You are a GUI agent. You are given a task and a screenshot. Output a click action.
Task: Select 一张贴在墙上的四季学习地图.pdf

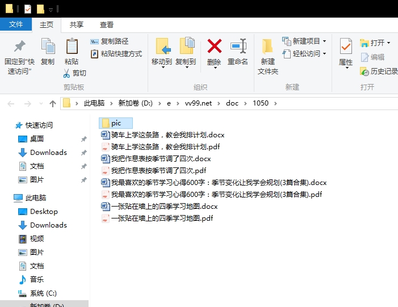[x=157, y=218]
